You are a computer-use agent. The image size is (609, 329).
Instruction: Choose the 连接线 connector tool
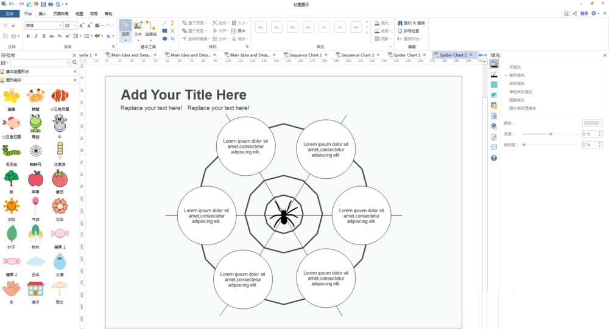point(150,29)
